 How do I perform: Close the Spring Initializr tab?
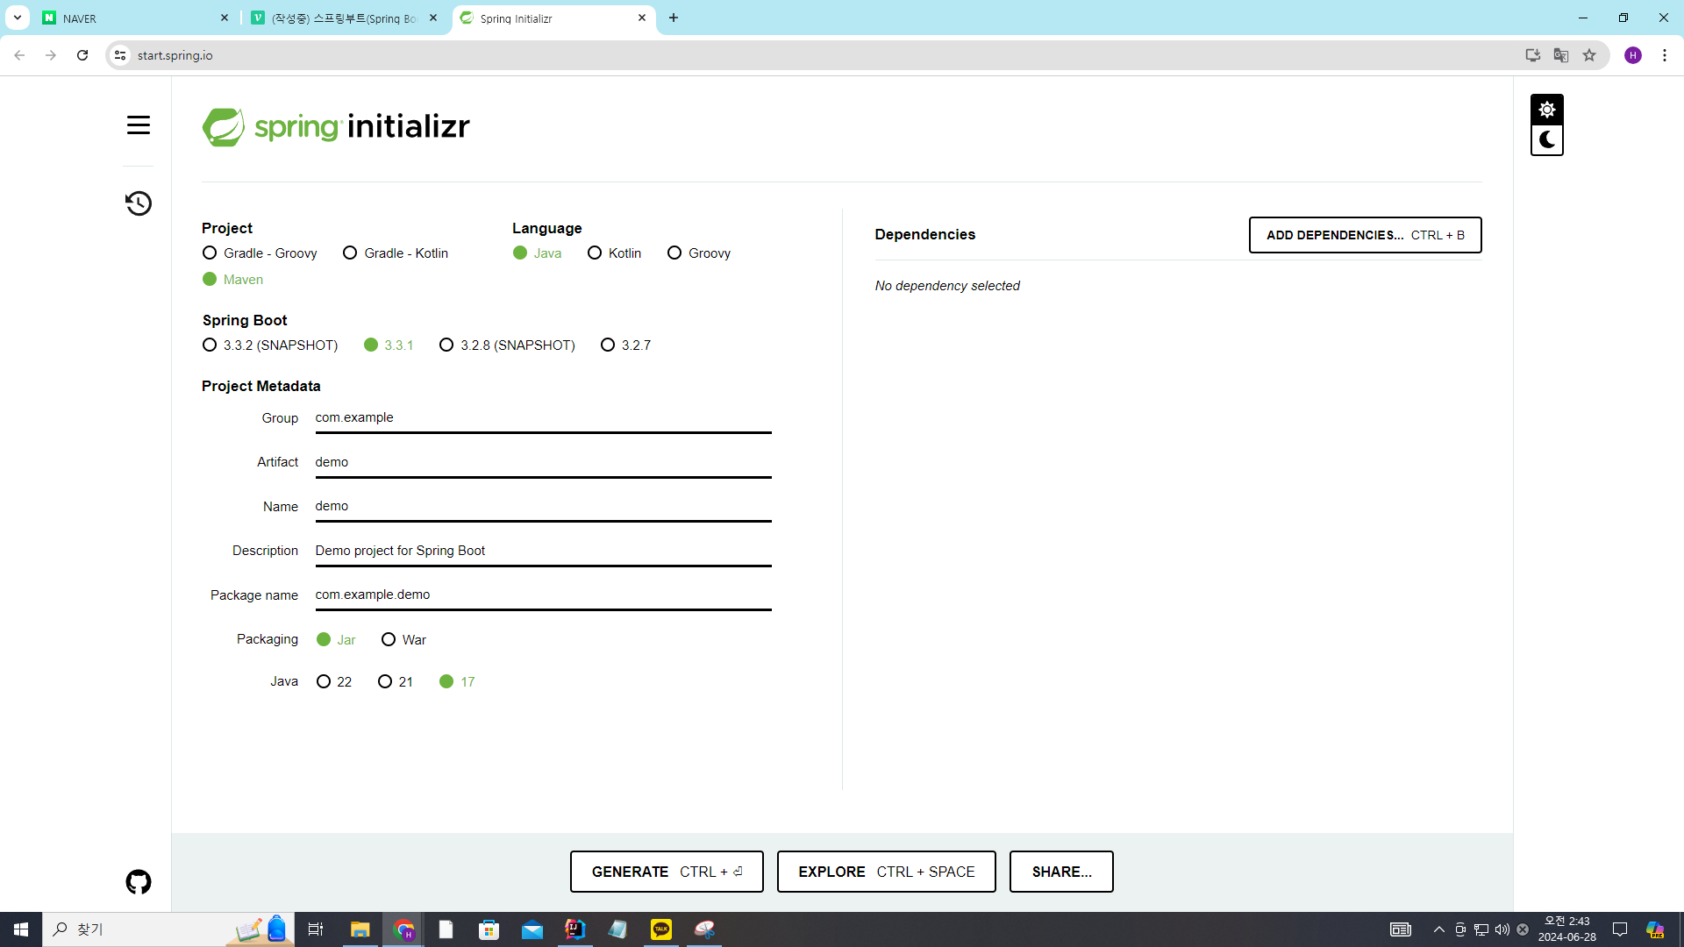point(642,18)
